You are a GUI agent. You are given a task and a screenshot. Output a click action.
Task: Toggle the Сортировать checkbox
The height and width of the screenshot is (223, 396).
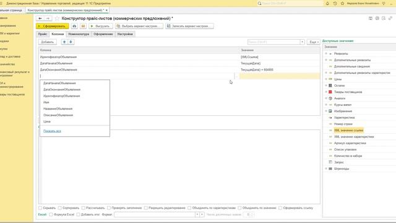(x=60, y=208)
